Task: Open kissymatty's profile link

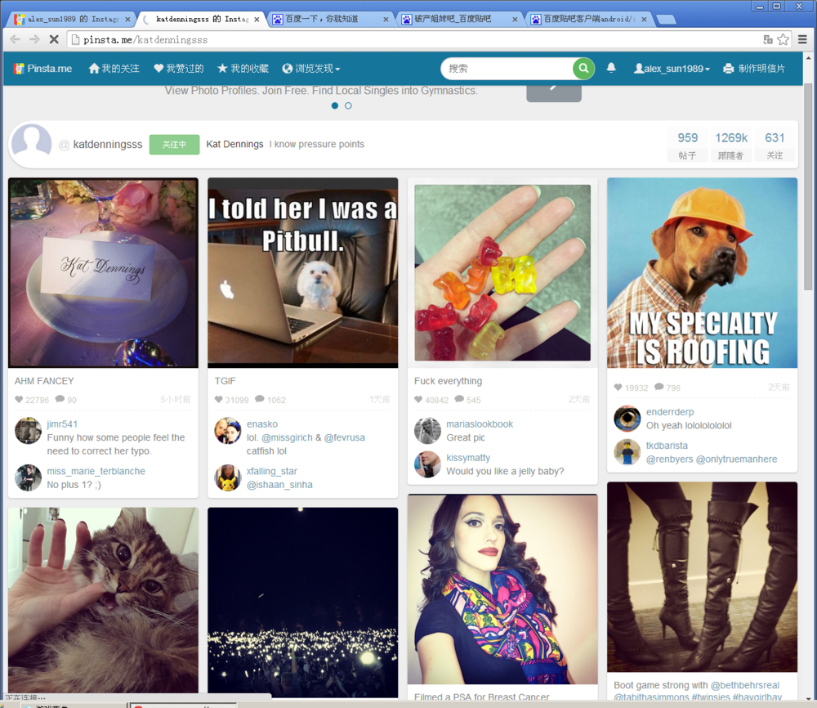Action: [x=468, y=458]
